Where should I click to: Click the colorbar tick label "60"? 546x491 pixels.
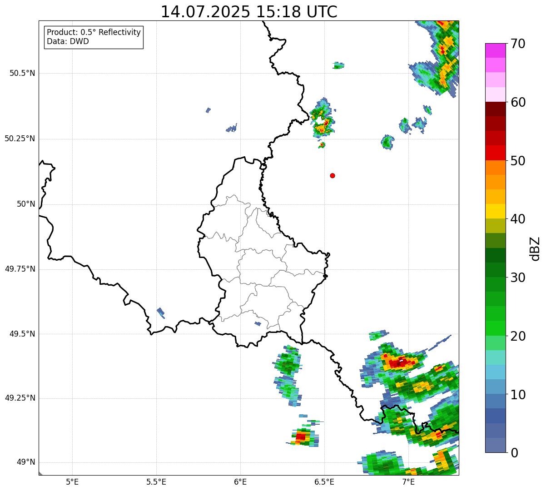click(x=518, y=102)
